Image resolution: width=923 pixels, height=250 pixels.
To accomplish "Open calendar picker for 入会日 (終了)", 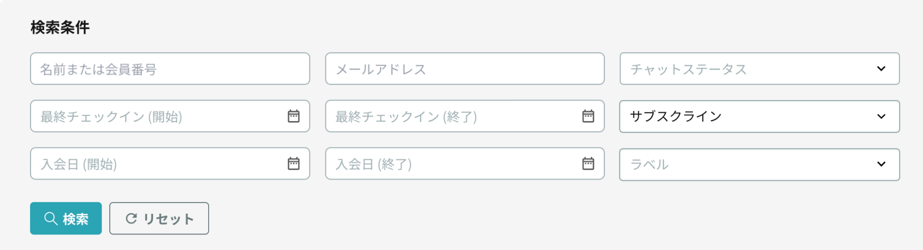I will (x=588, y=163).
